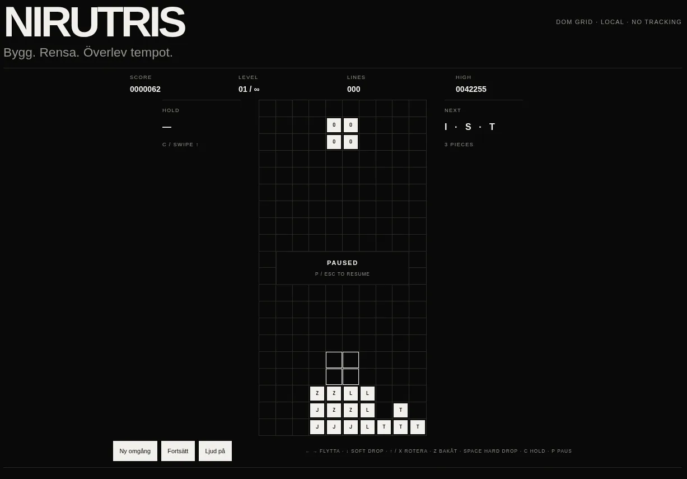Click the high score value 0042255
Viewport: 687px width, 479px height.
(x=471, y=89)
